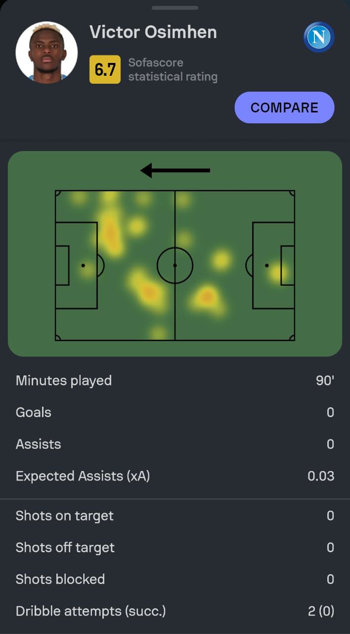This screenshot has height=634, width=350.
Task: Select the Shots on target row
Action: click(175, 516)
